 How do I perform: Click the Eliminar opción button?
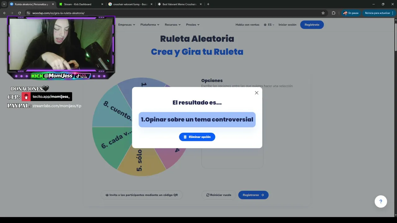(x=197, y=137)
